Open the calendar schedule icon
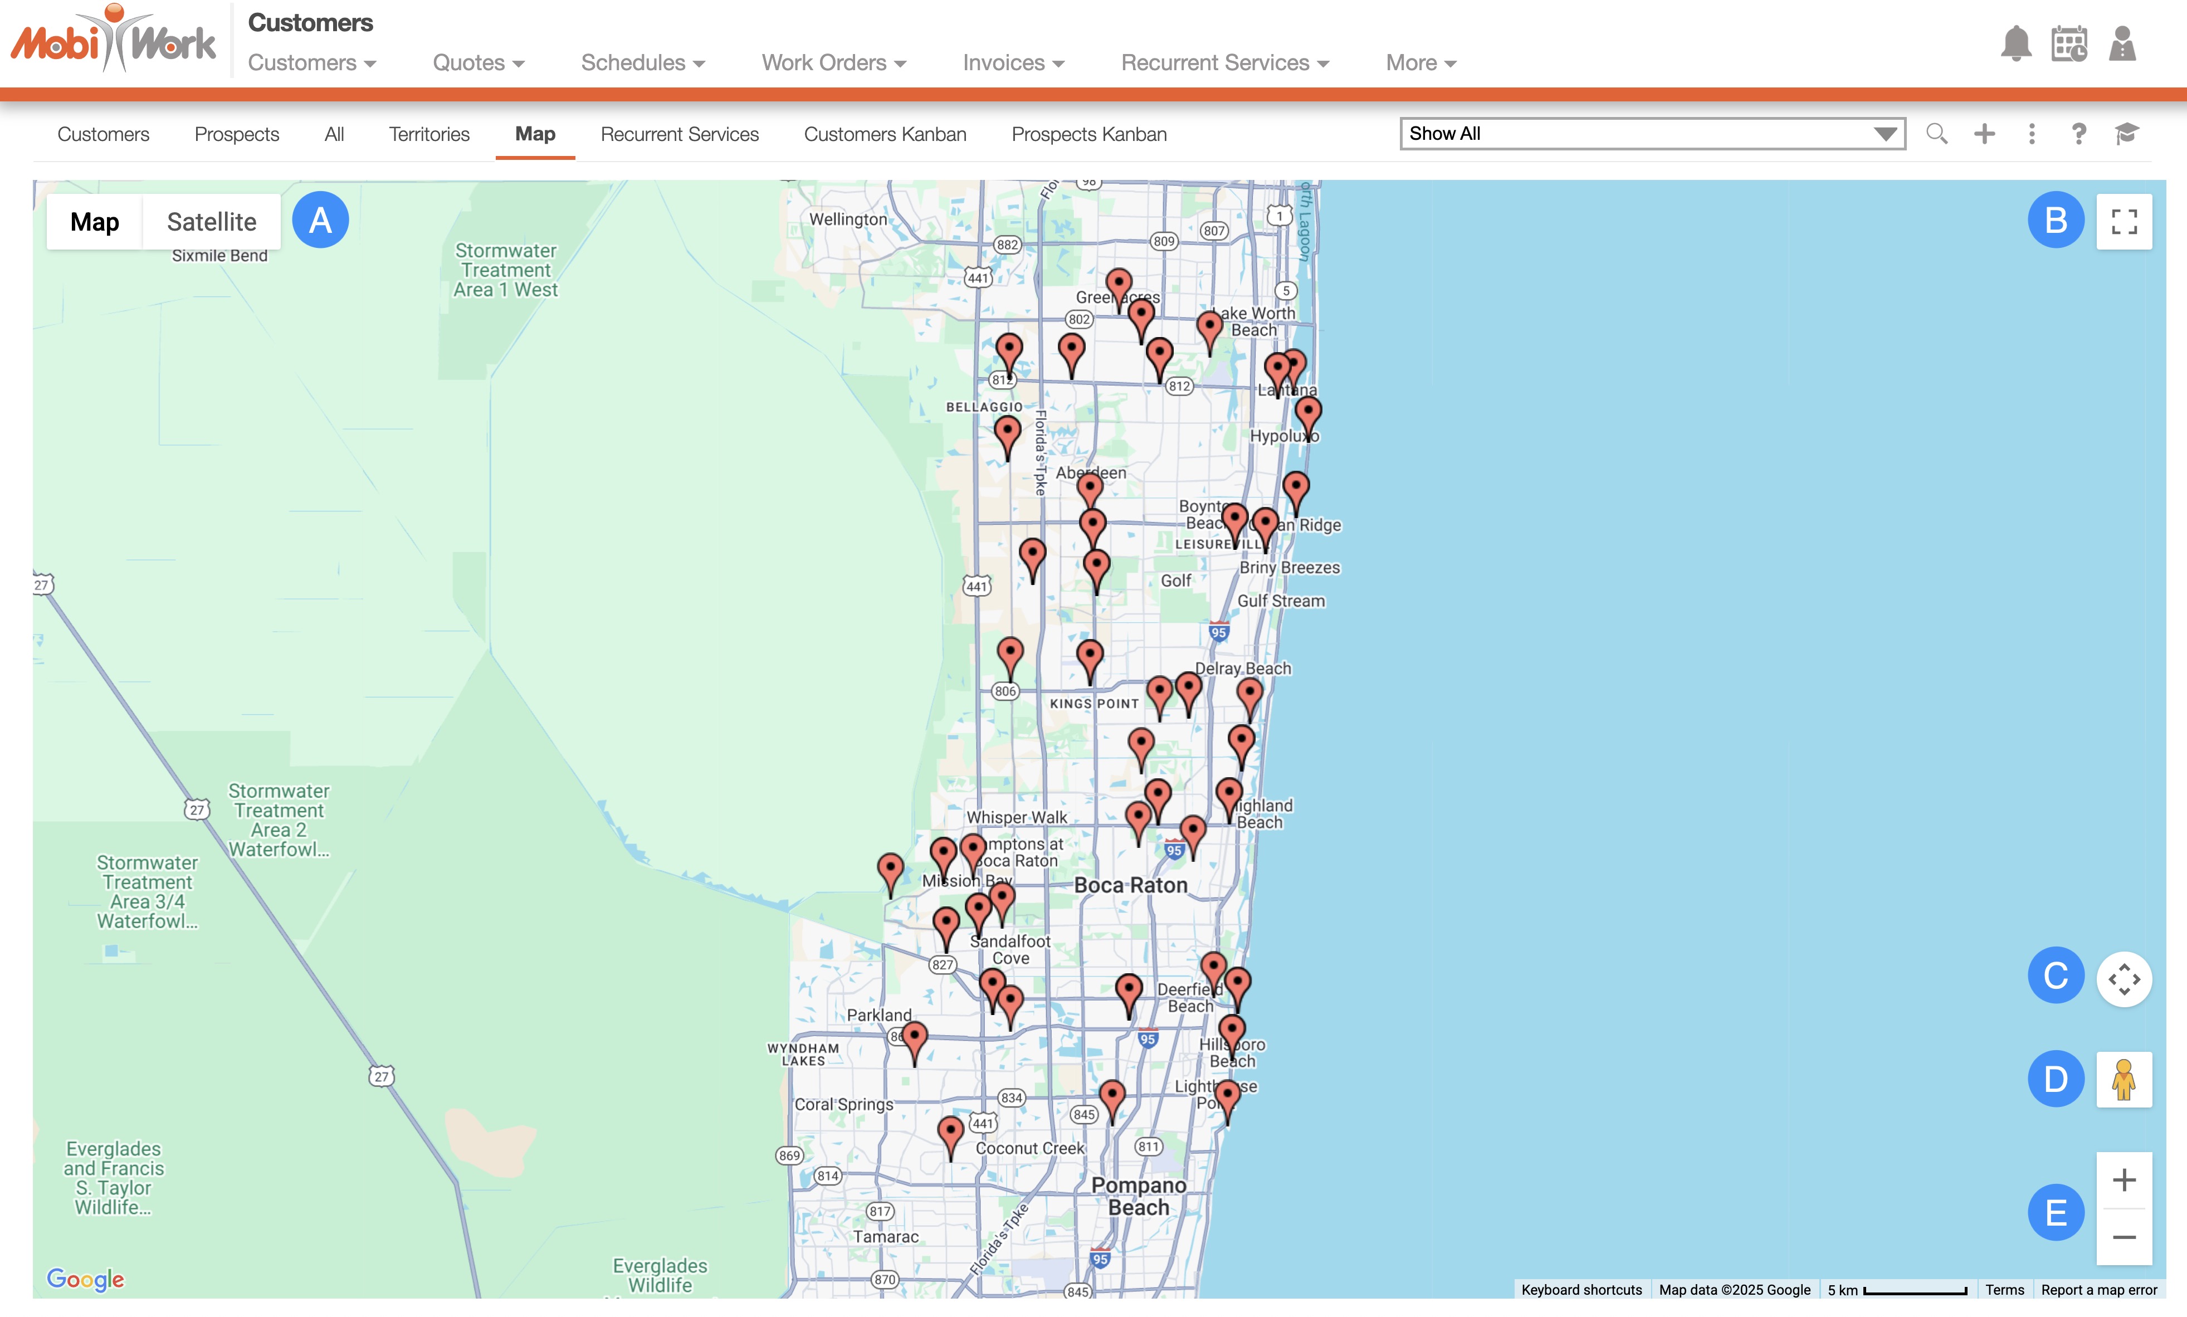 (2069, 45)
